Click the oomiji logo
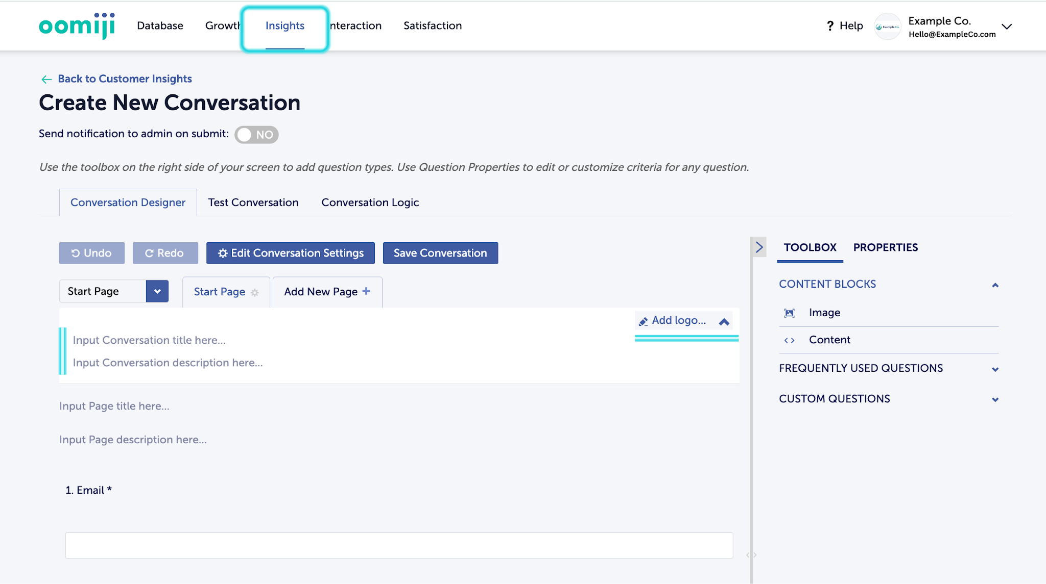1046x584 pixels. [77, 26]
